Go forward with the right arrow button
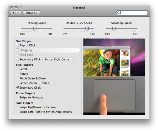 18,13
